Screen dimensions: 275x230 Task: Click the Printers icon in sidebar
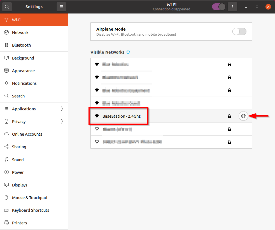coord(7,223)
